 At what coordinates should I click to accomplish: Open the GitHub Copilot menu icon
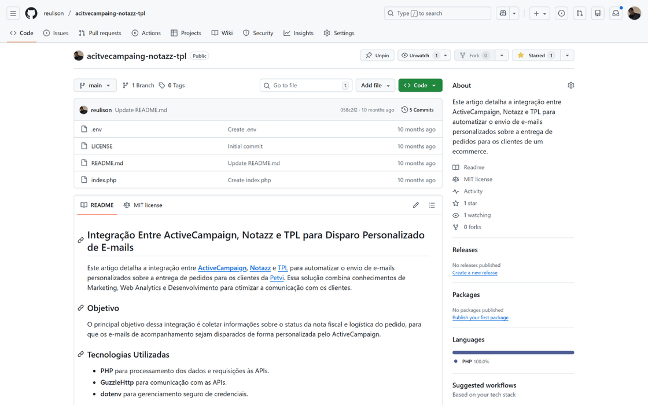[x=503, y=13]
